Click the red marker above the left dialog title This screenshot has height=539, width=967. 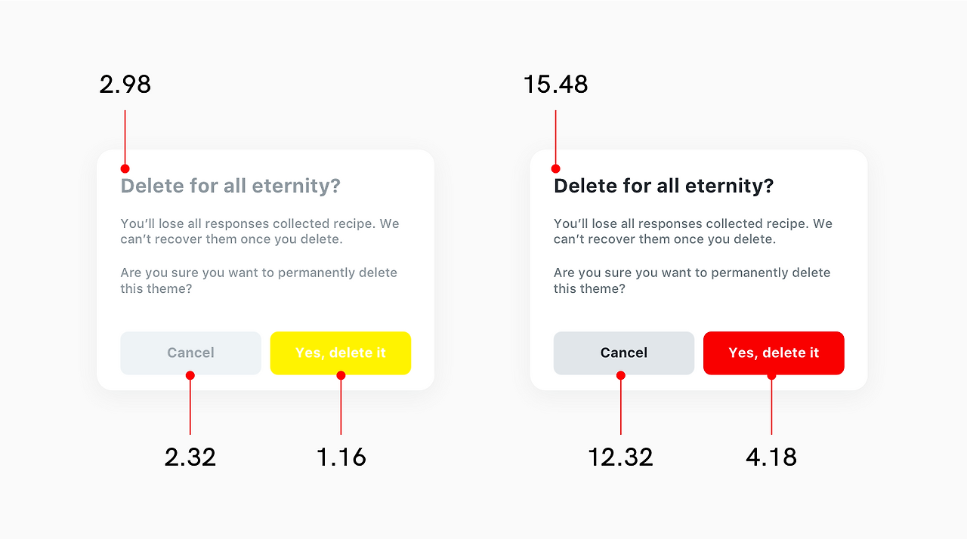(125, 168)
